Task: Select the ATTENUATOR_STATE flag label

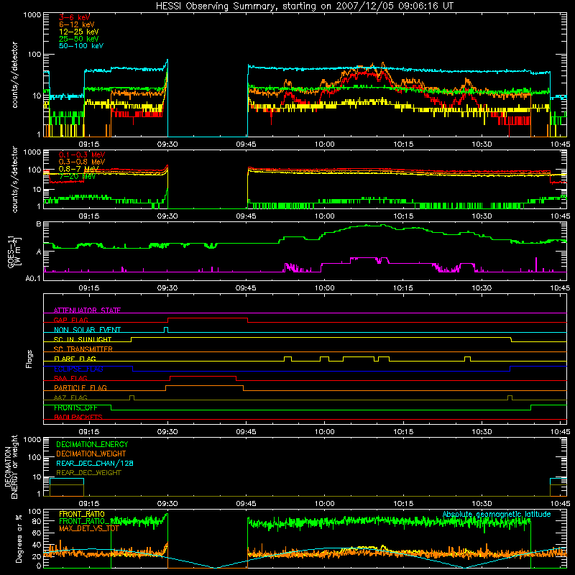Action: coord(87,310)
